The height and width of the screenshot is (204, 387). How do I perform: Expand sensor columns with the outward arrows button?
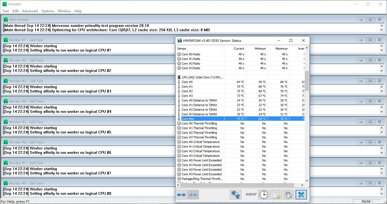tap(181, 195)
